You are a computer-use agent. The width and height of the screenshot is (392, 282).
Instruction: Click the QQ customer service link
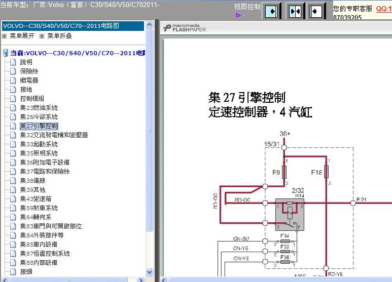click(384, 9)
